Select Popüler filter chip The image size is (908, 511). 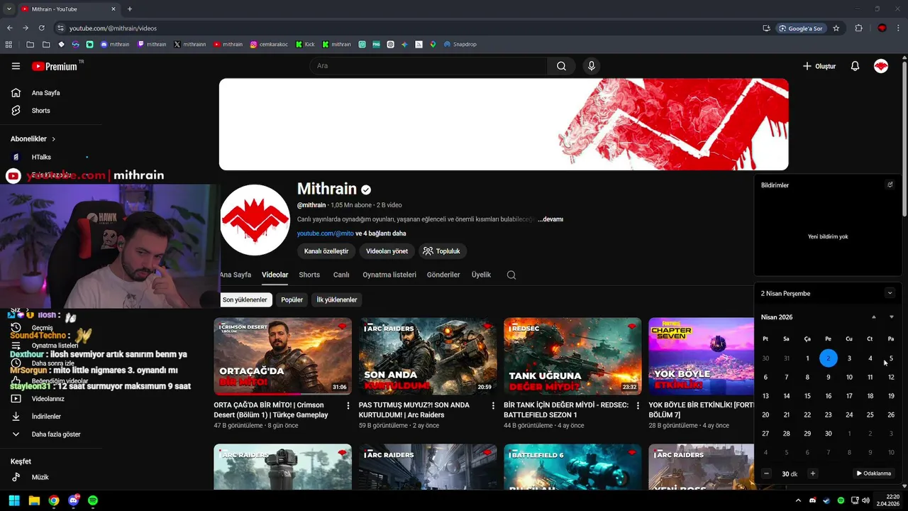[x=292, y=300]
